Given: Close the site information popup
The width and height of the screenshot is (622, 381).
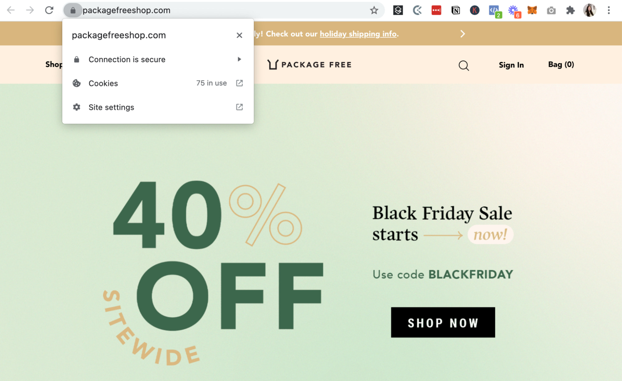Looking at the screenshot, I should tap(239, 35).
